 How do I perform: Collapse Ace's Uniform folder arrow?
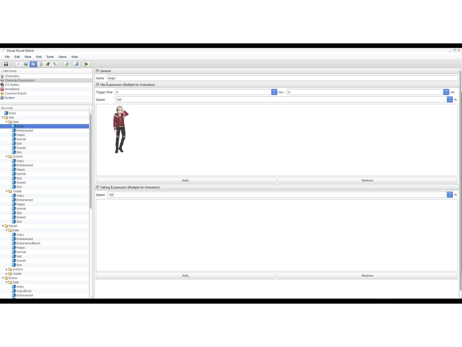(6, 157)
